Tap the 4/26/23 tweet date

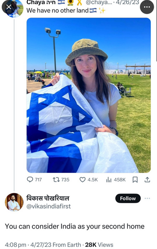[x=127, y=2]
